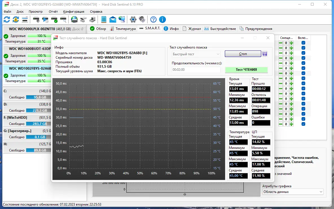Open the Быстрый тест test type dropdown

point(196,54)
